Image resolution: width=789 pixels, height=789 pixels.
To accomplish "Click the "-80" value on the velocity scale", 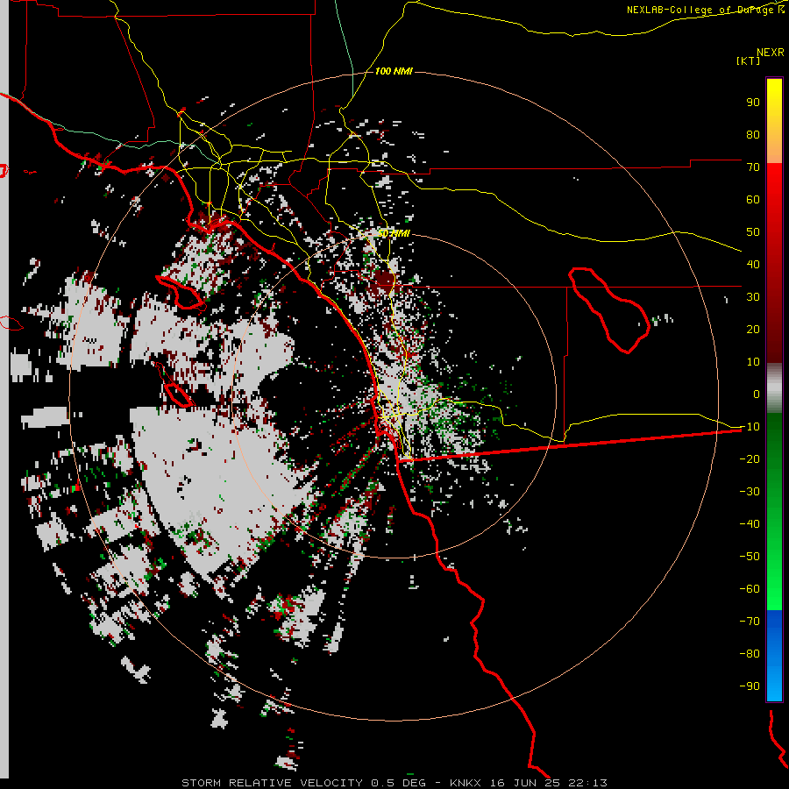I will coord(750,654).
